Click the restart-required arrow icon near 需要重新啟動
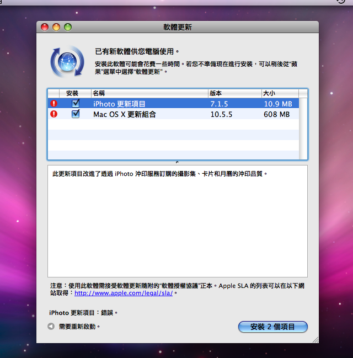 click(x=51, y=326)
